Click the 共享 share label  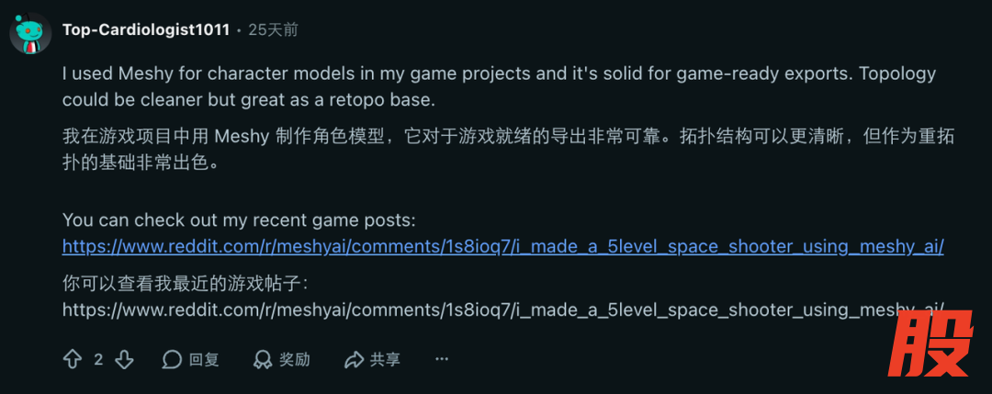(x=386, y=359)
